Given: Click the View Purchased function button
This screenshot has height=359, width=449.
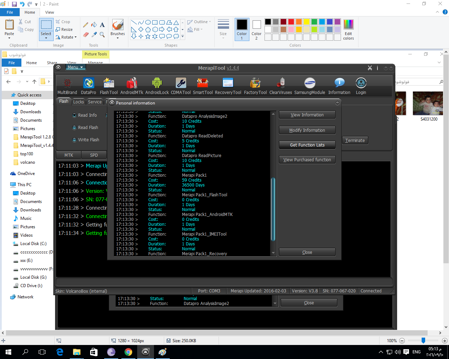Looking at the screenshot, I should coord(307,160).
